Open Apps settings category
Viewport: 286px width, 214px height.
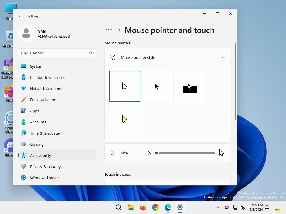click(x=57, y=111)
